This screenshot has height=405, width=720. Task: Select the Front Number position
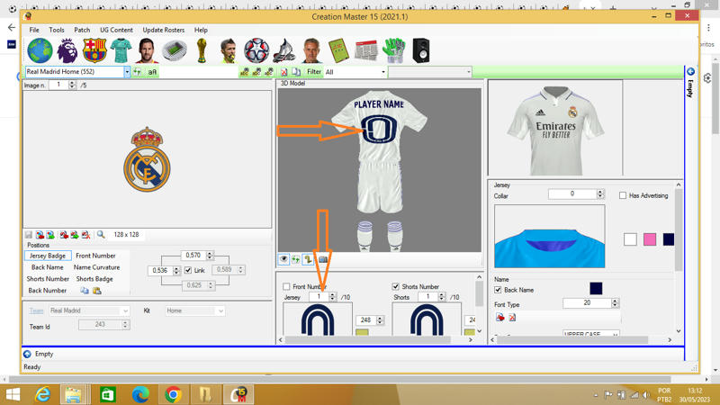point(96,256)
